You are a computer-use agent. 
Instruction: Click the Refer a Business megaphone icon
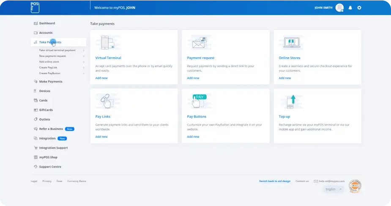pyautogui.click(x=36, y=129)
